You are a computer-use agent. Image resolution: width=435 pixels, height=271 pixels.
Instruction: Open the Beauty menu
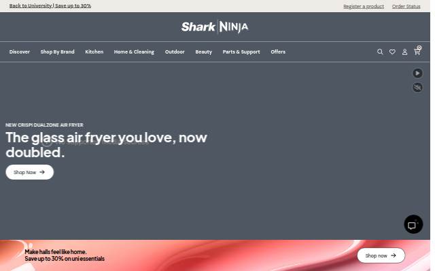click(x=203, y=51)
